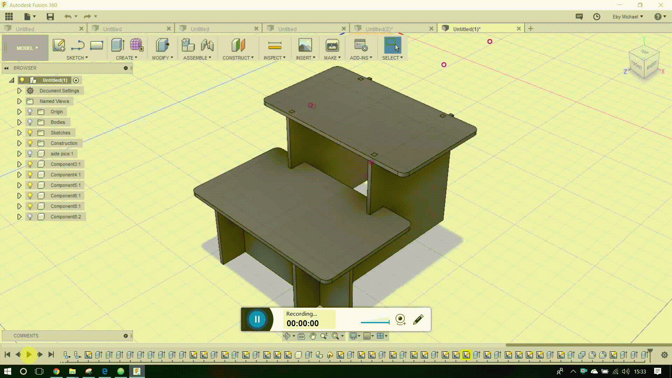Click the Save icon

click(50, 16)
